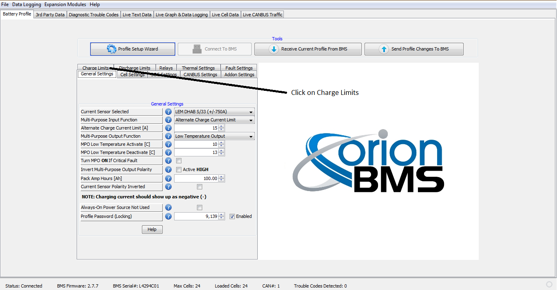Click help icon for Multi-Purpose Input Function
Viewport: 557px width, 290px height.
pos(168,120)
